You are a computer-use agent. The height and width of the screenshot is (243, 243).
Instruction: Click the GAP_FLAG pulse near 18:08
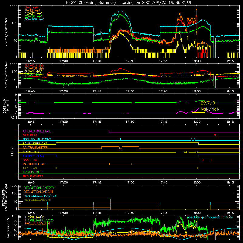pyautogui.click(x=215, y=135)
